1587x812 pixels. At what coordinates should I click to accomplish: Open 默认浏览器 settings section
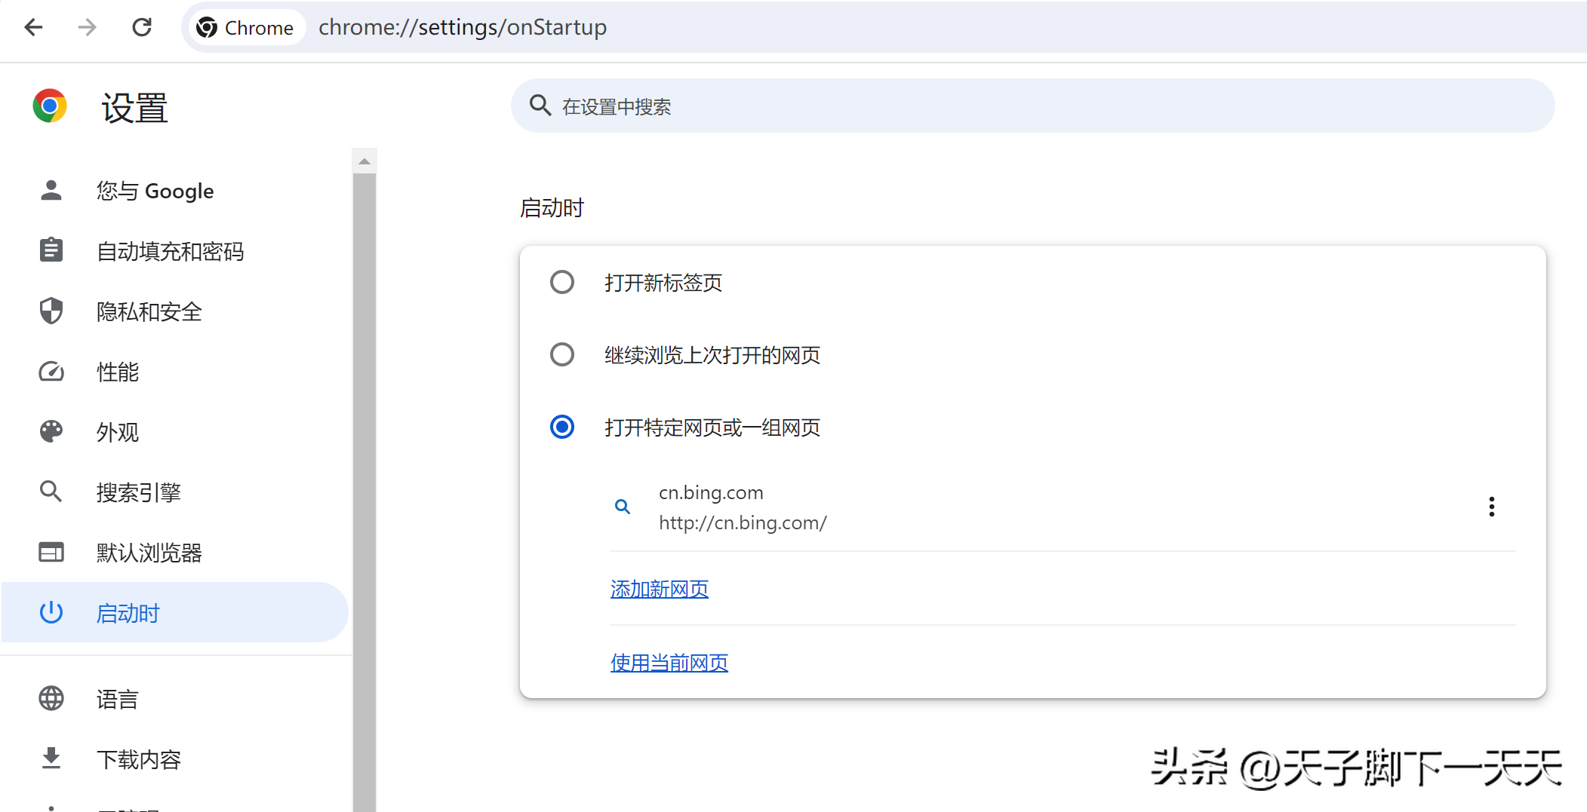pos(149,553)
